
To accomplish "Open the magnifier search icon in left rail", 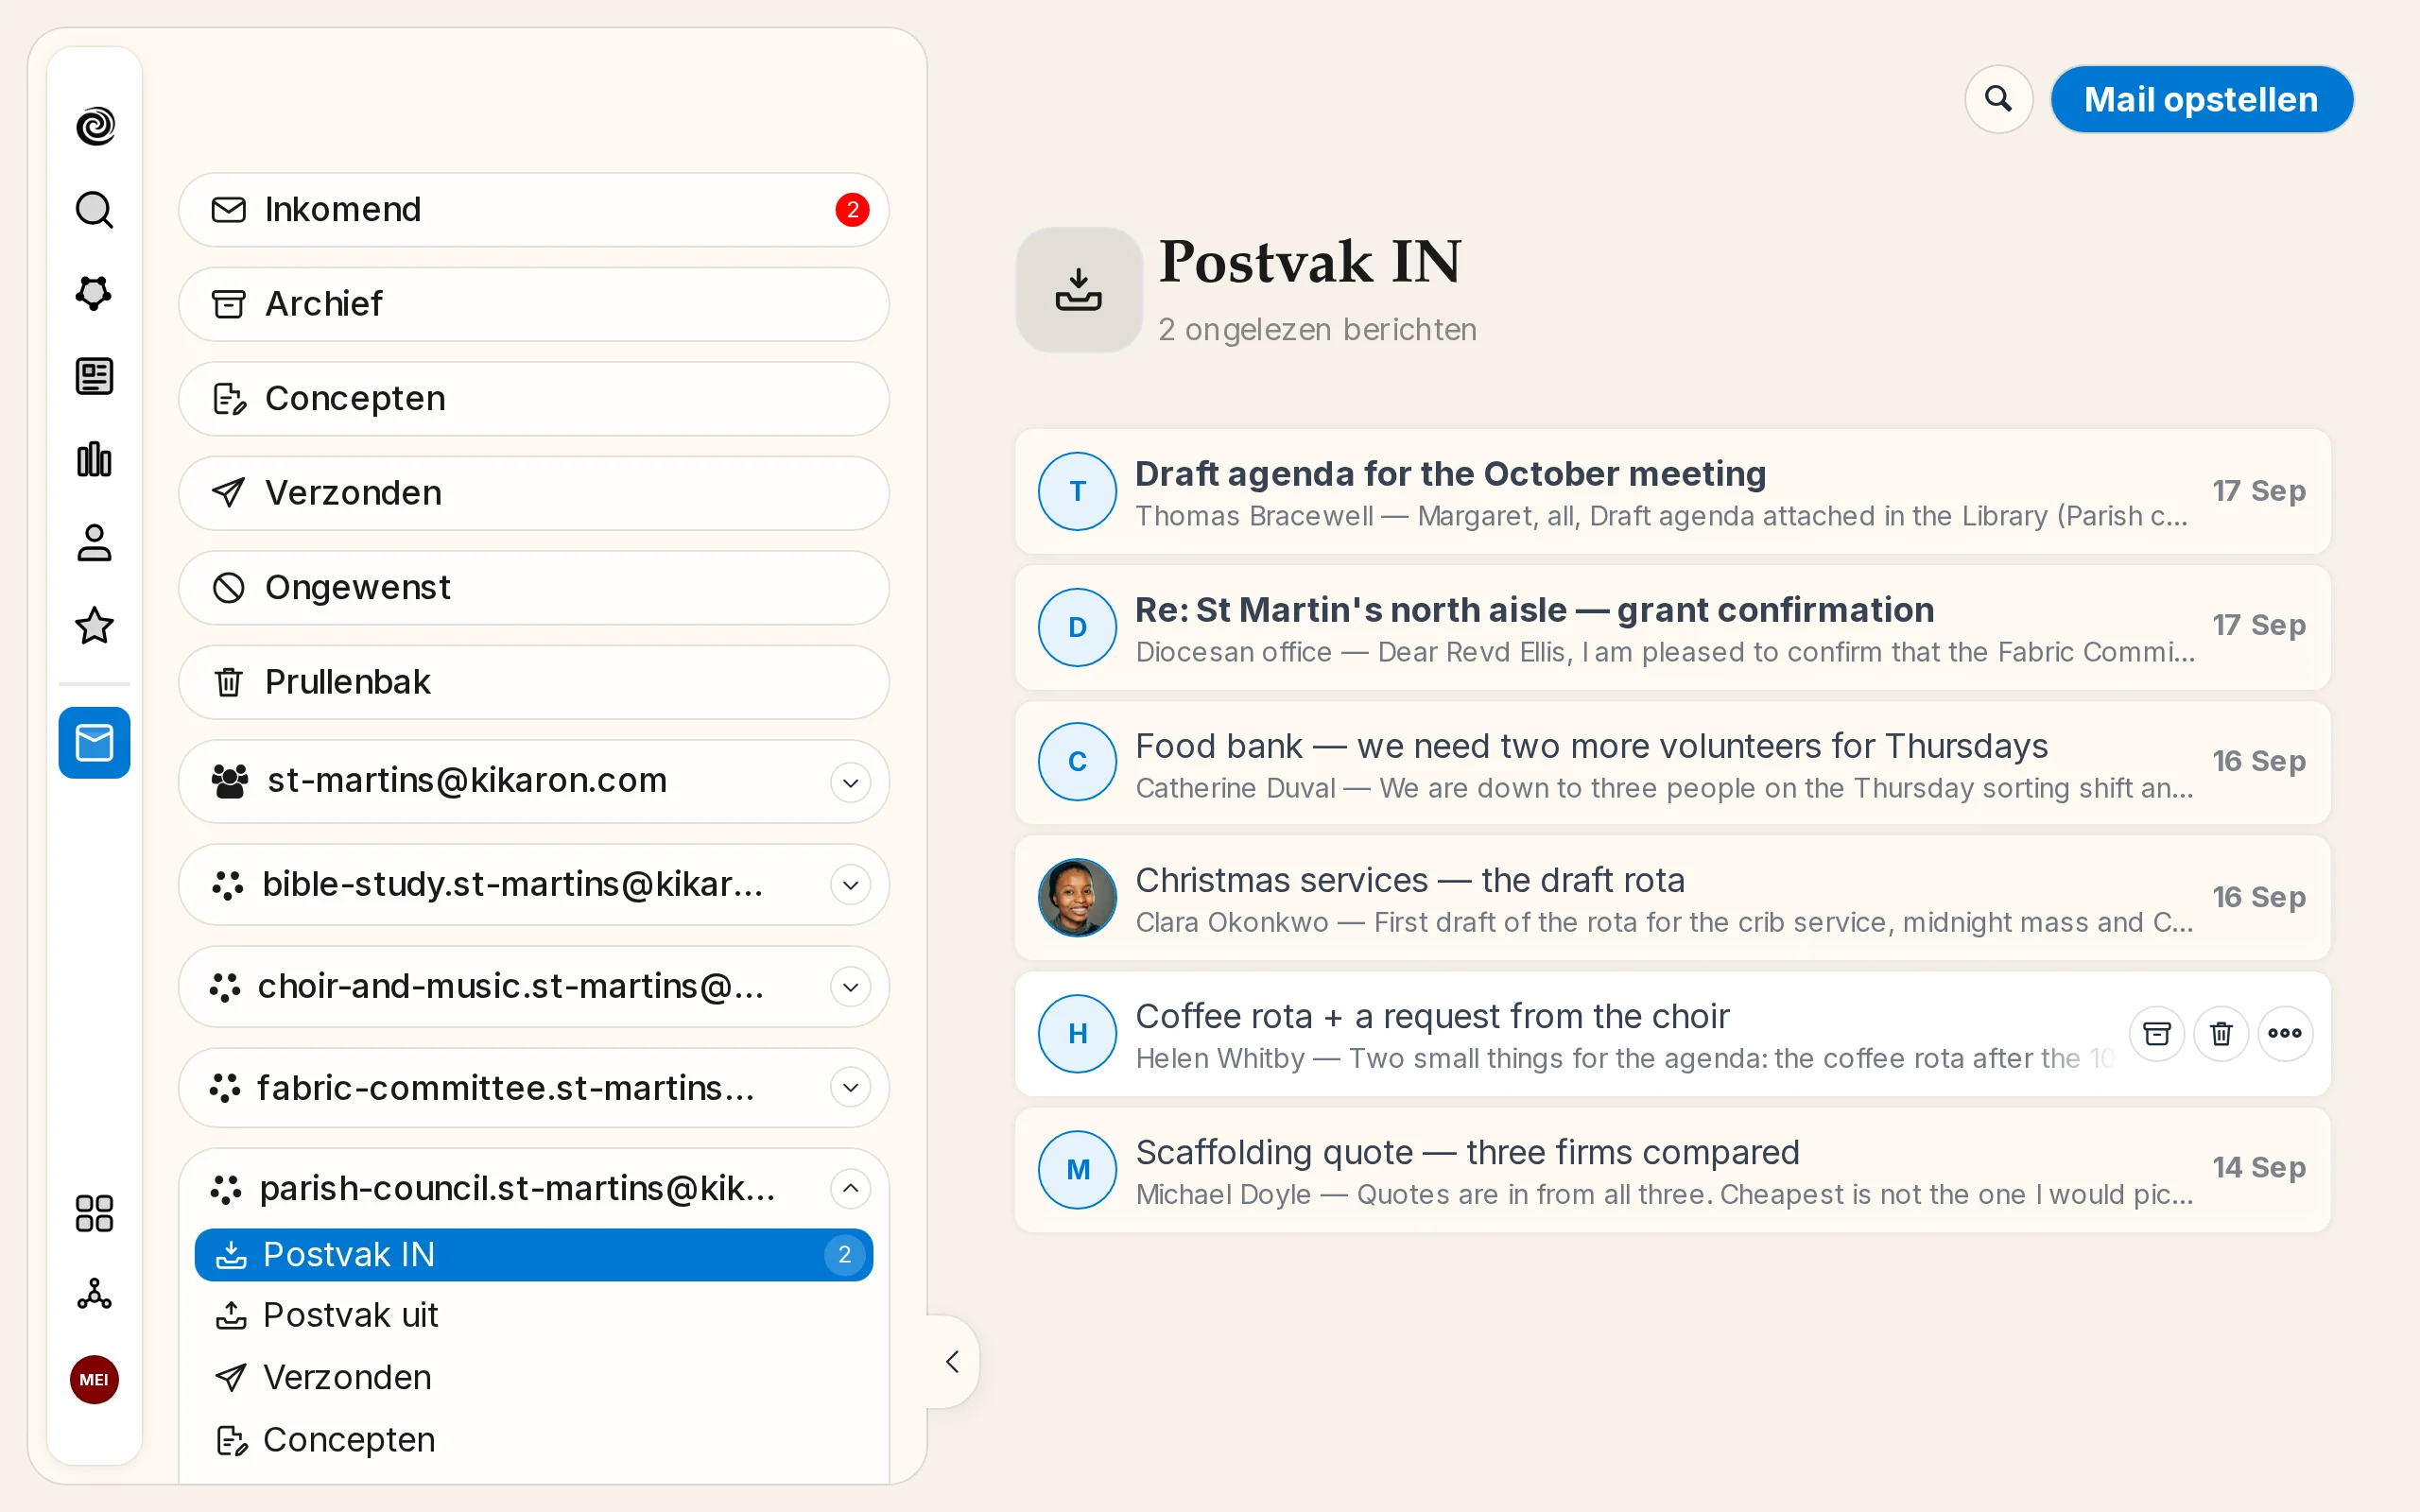I will tap(95, 210).
